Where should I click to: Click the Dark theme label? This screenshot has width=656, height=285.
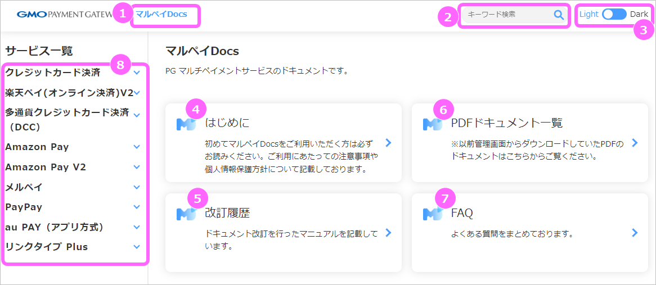coord(639,14)
